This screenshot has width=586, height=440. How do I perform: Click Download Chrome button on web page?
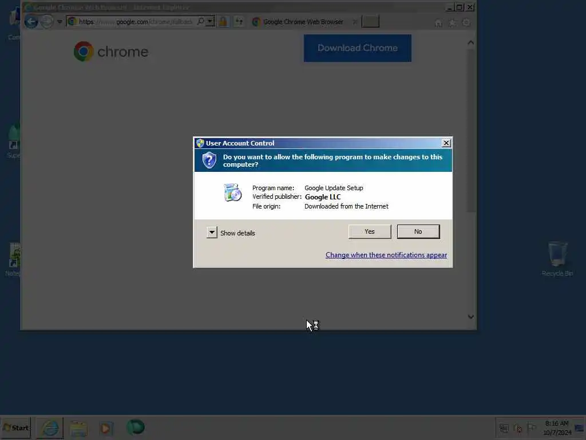(357, 48)
